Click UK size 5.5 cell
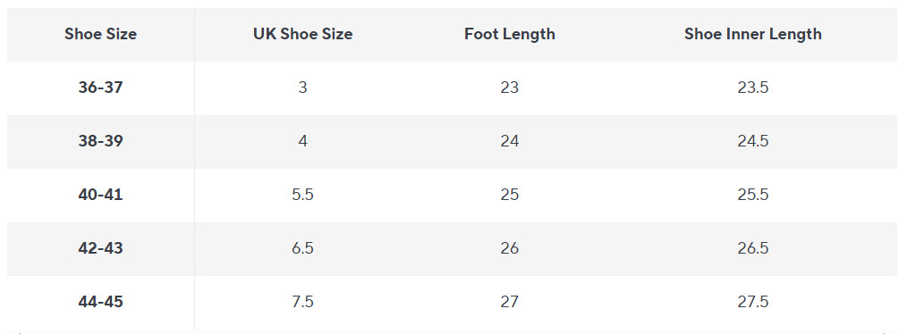This screenshot has width=899, height=334. [x=302, y=195]
